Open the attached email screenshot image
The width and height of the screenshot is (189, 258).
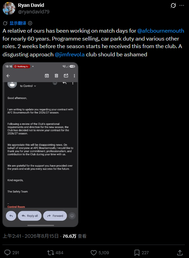click(x=40, y=145)
